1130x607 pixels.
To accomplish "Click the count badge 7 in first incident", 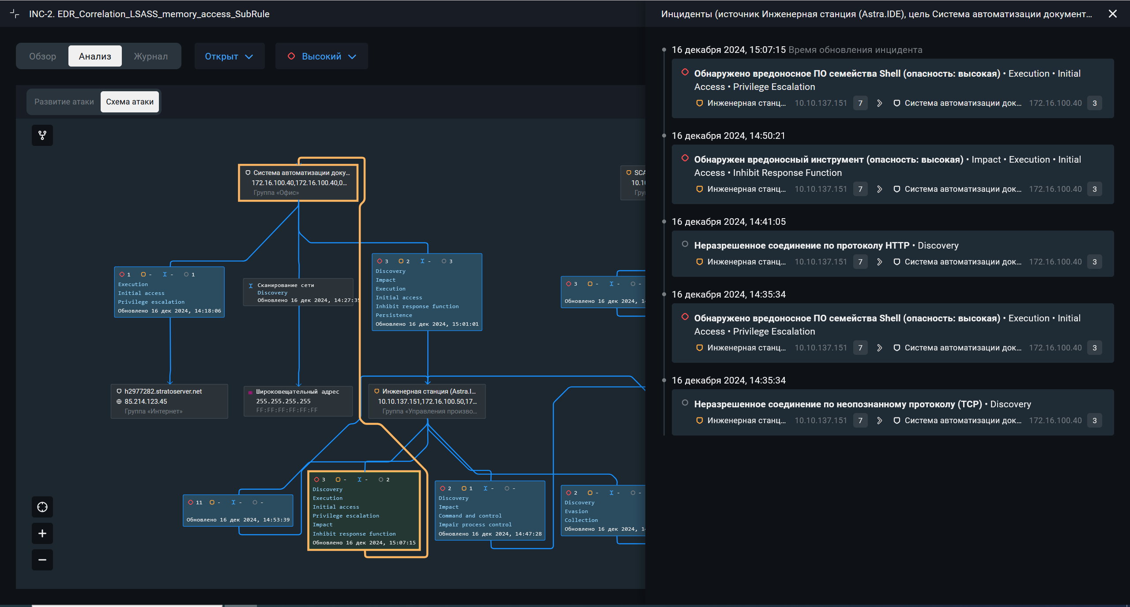I will pyautogui.click(x=860, y=103).
